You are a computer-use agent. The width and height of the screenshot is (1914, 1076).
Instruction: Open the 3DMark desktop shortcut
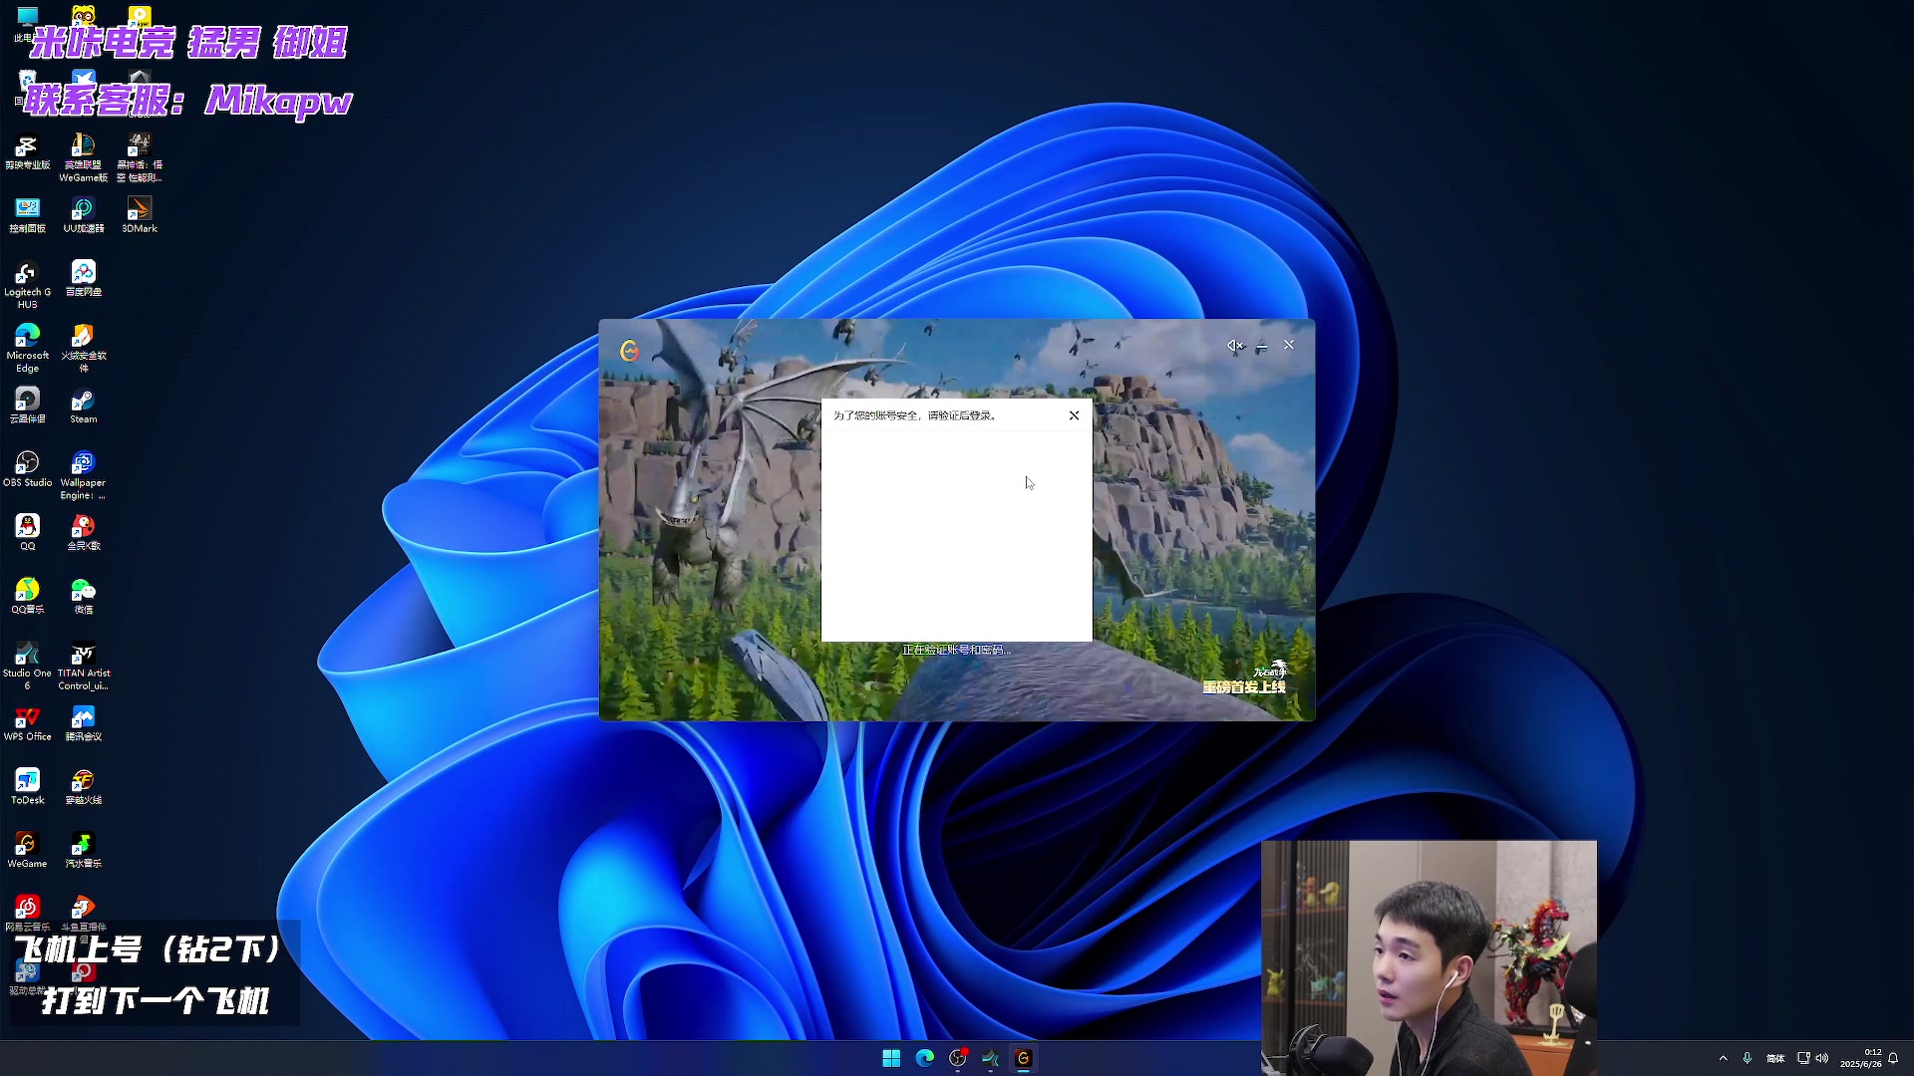139,214
